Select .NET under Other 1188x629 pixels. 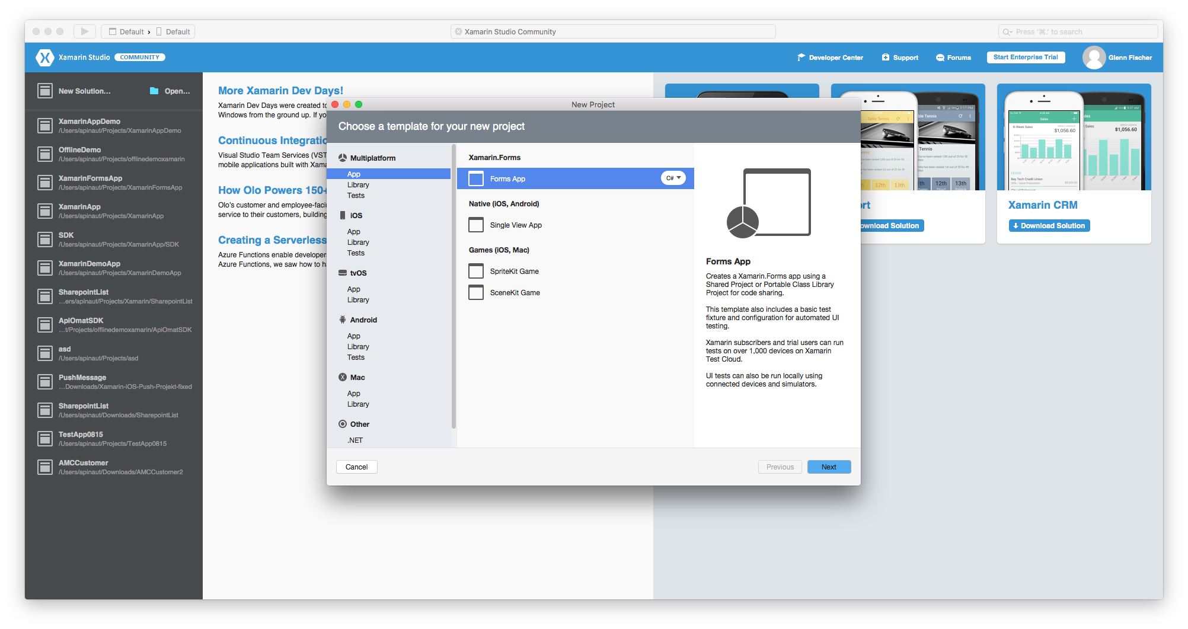[x=355, y=440]
